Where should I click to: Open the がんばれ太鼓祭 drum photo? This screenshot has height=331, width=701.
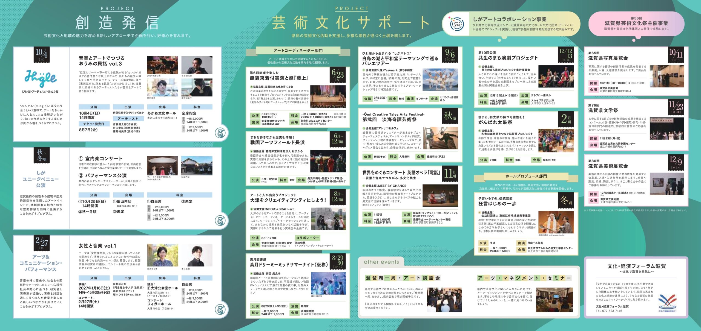click(556, 140)
